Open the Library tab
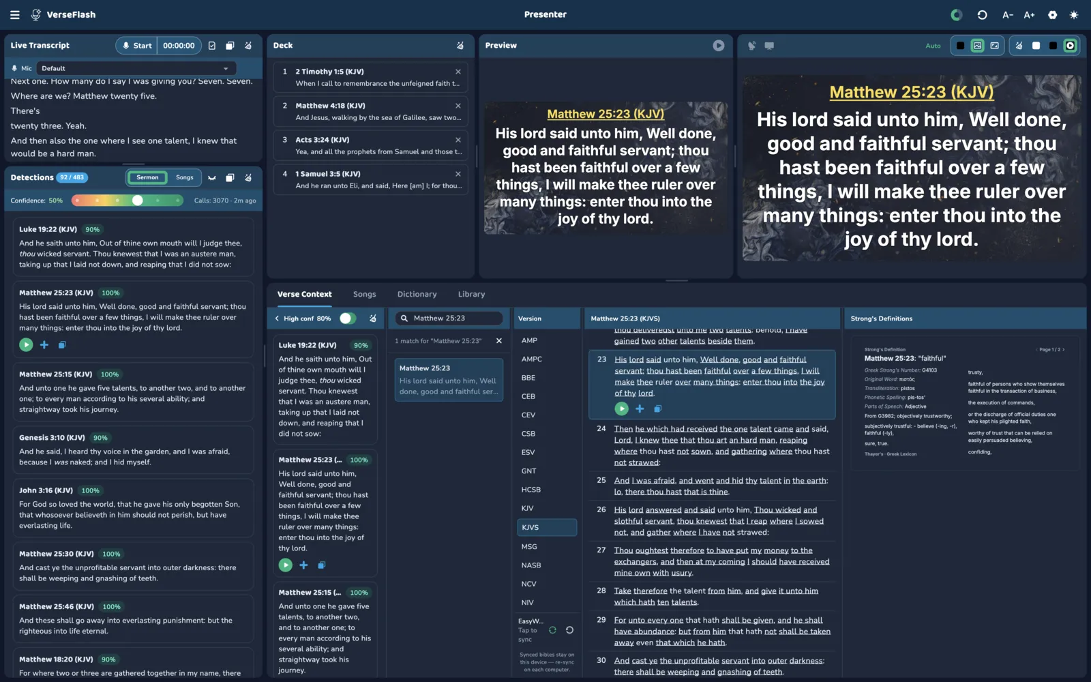Screen dimensions: 1091x682 [471, 294]
